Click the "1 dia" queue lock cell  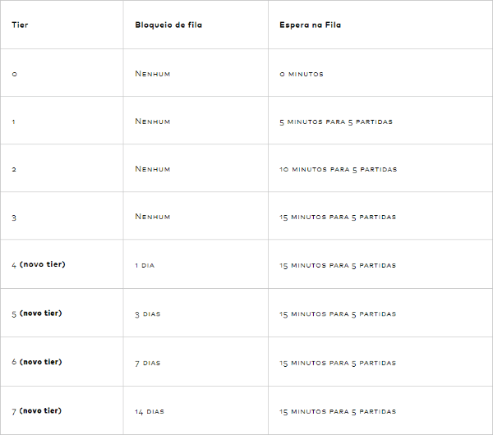[x=145, y=265]
